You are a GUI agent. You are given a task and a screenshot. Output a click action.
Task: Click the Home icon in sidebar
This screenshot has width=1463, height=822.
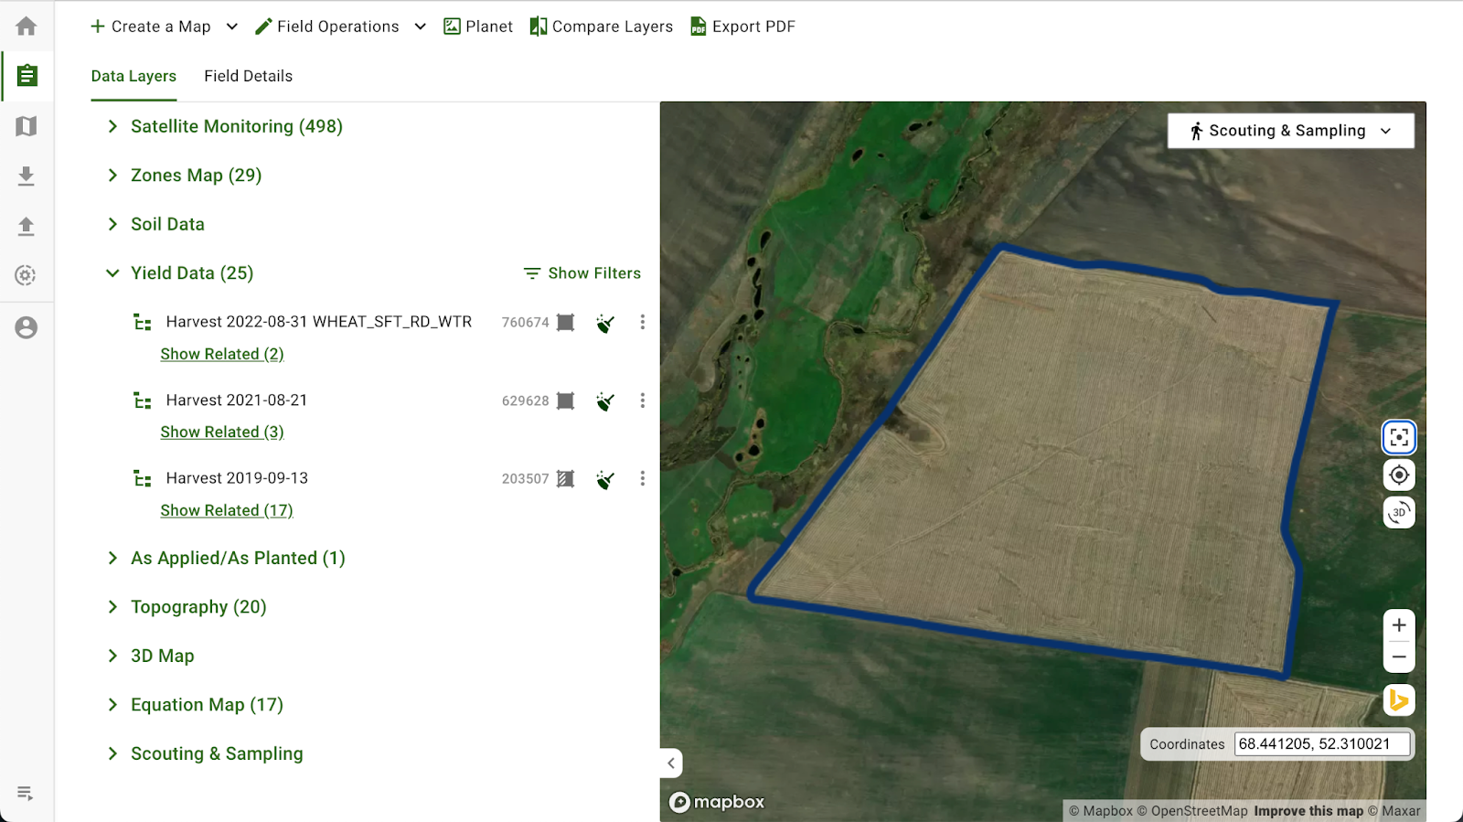click(27, 27)
